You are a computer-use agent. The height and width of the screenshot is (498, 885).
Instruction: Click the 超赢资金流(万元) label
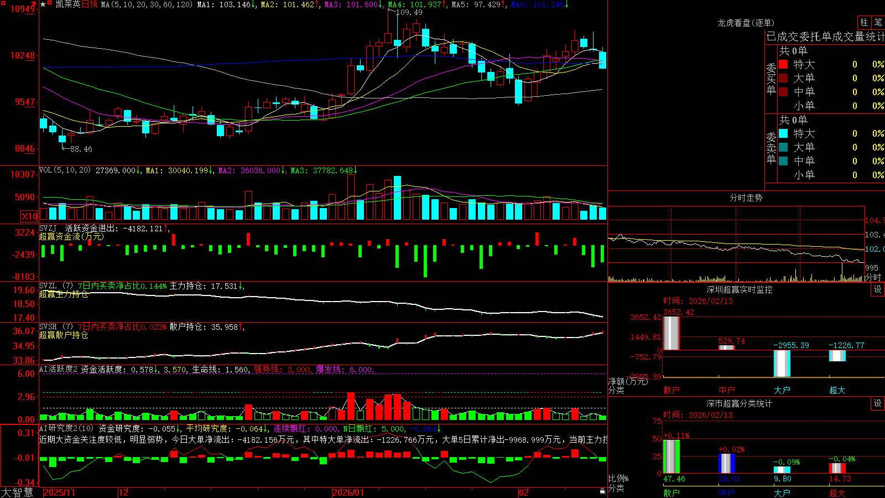(x=71, y=236)
